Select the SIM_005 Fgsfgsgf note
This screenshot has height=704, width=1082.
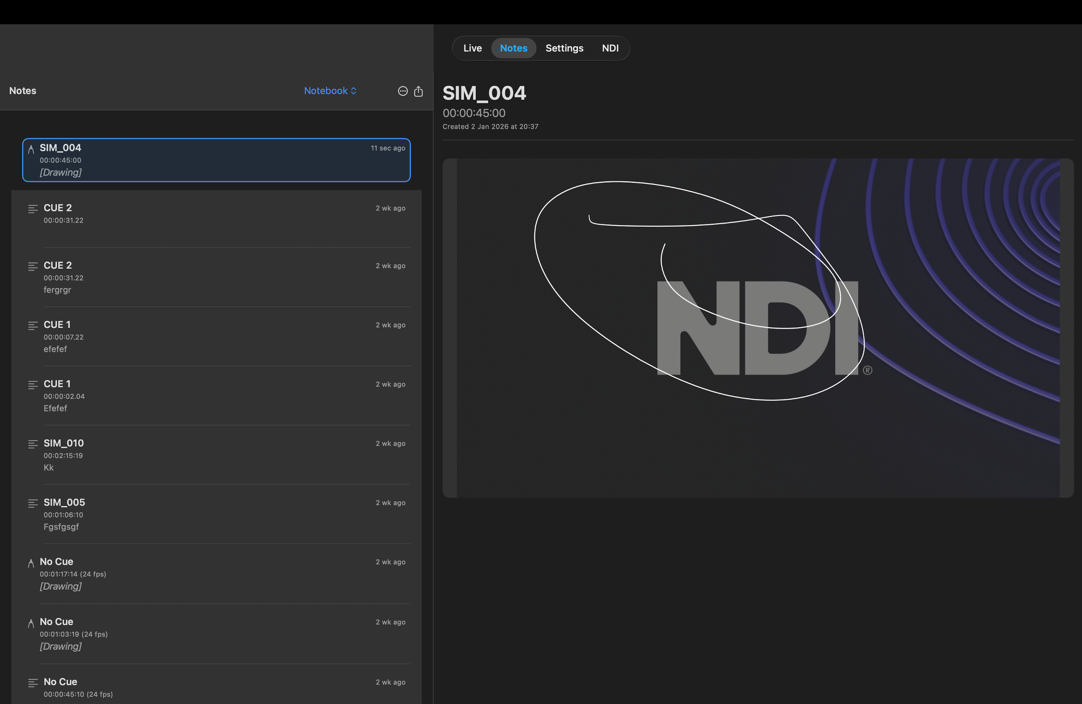click(x=216, y=514)
